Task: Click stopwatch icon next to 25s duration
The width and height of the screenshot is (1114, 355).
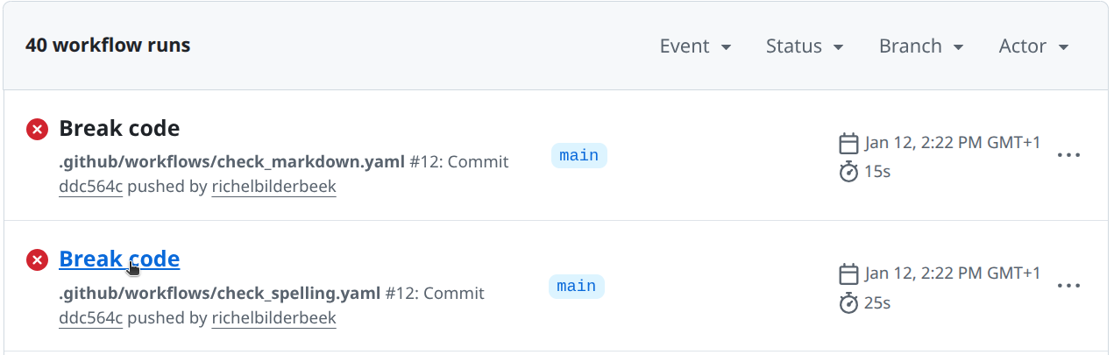Action: tap(848, 303)
